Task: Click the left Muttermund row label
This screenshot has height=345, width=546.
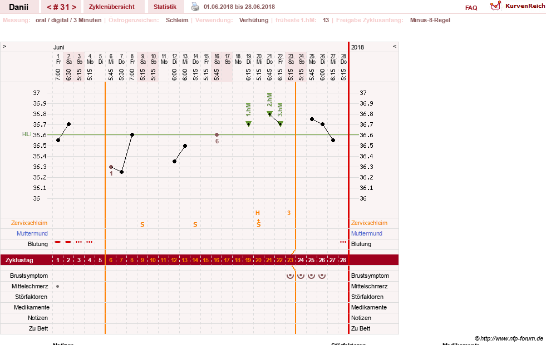Action: 32,233
